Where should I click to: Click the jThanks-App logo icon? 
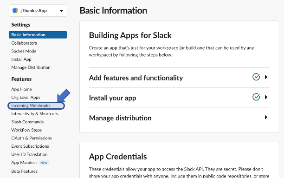15,11
